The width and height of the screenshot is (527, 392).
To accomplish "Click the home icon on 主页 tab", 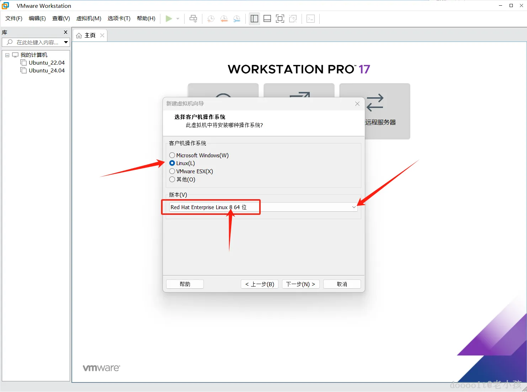I will [79, 36].
